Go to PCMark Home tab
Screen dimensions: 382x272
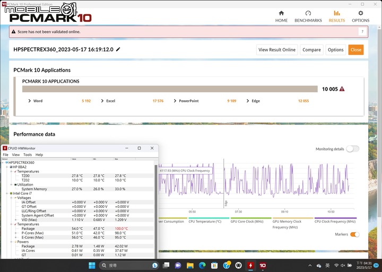(281, 16)
